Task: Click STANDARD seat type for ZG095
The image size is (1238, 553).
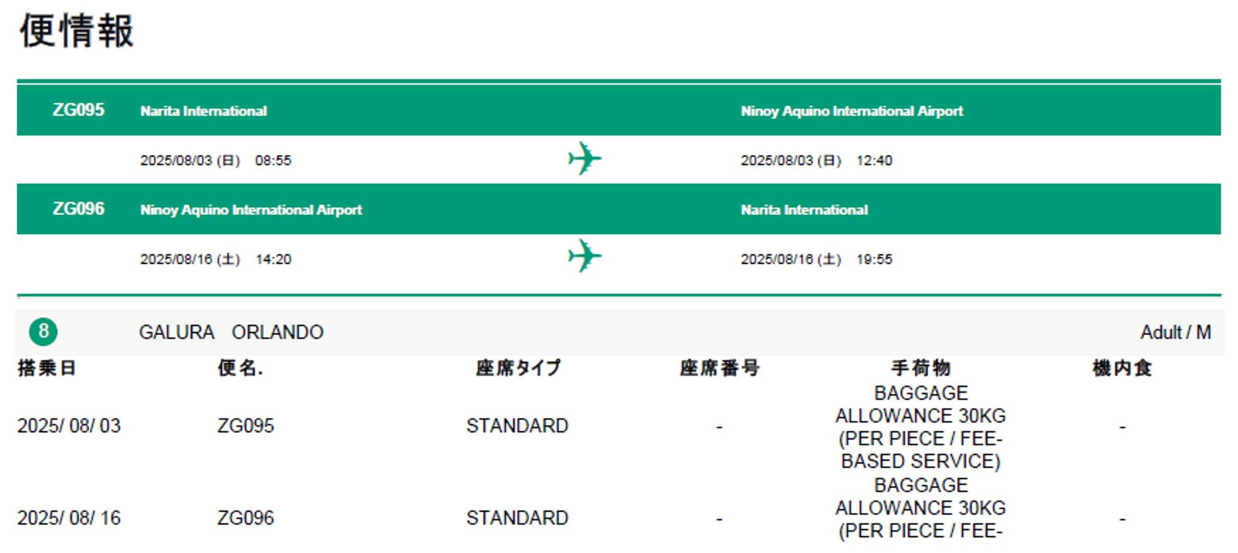Action: 517,426
